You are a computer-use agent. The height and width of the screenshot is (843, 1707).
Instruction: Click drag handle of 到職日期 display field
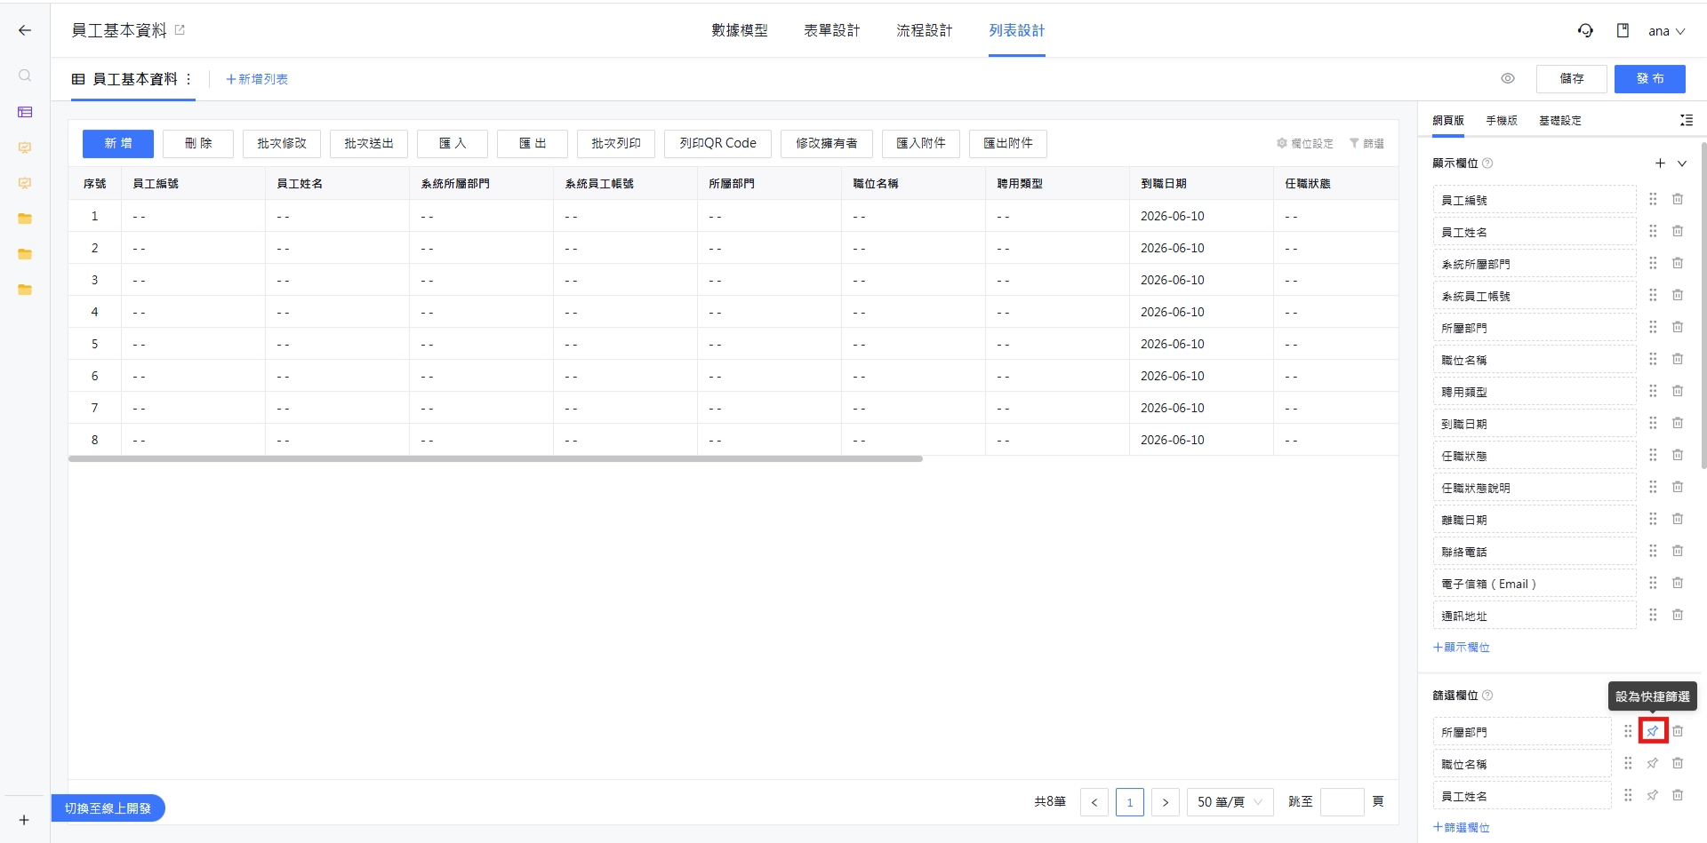[x=1653, y=423]
